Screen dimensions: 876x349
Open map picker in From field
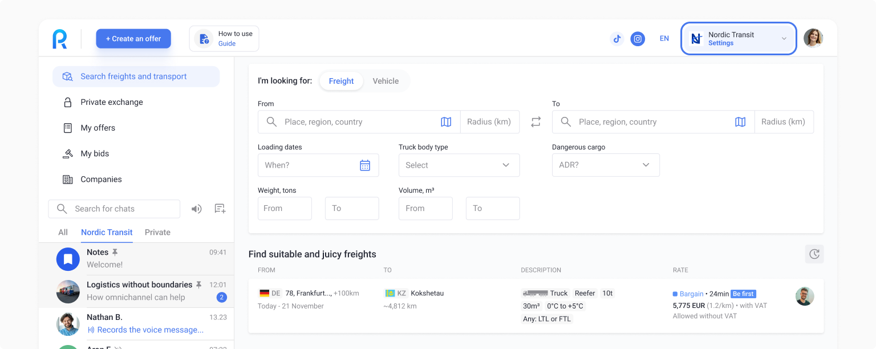[446, 122]
